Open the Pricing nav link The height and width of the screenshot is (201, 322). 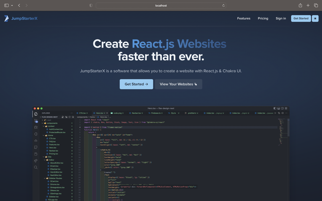click(263, 18)
